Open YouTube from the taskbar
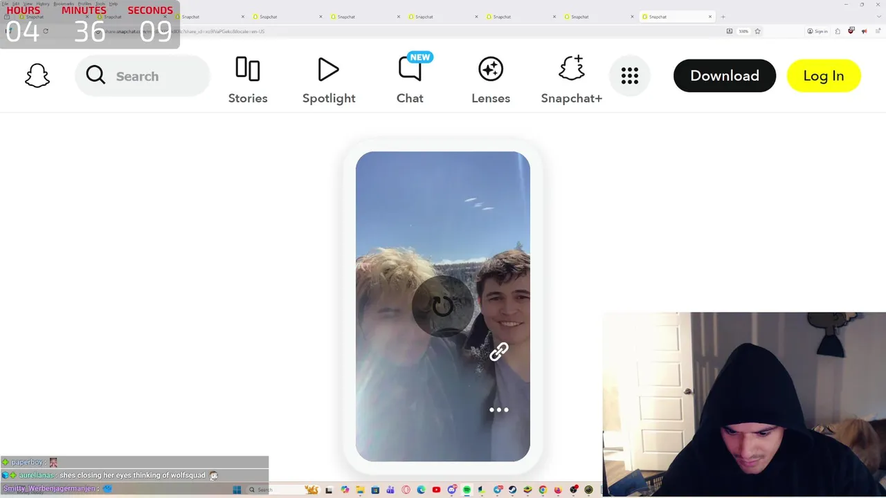 coord(436,490)
